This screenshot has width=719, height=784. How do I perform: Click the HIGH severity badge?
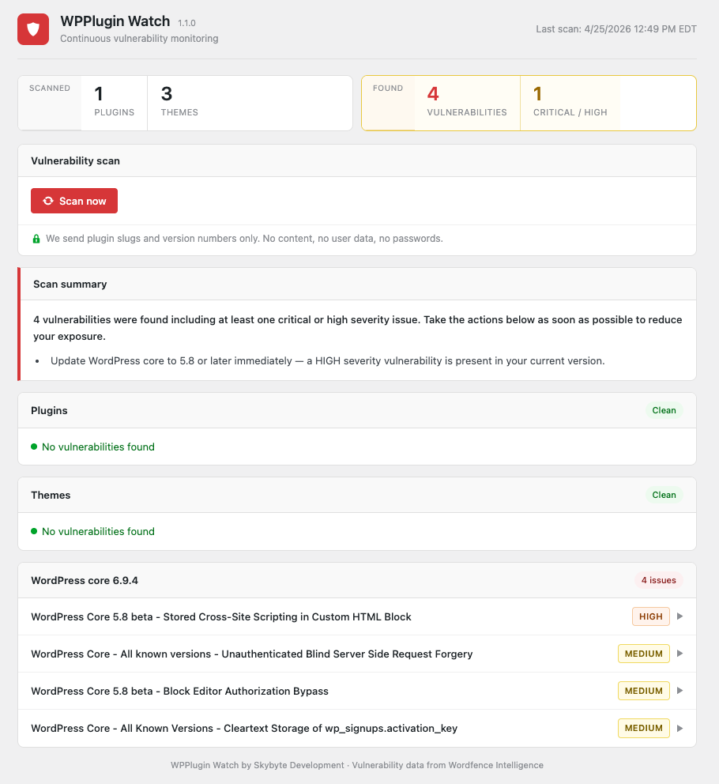(650, 616)
